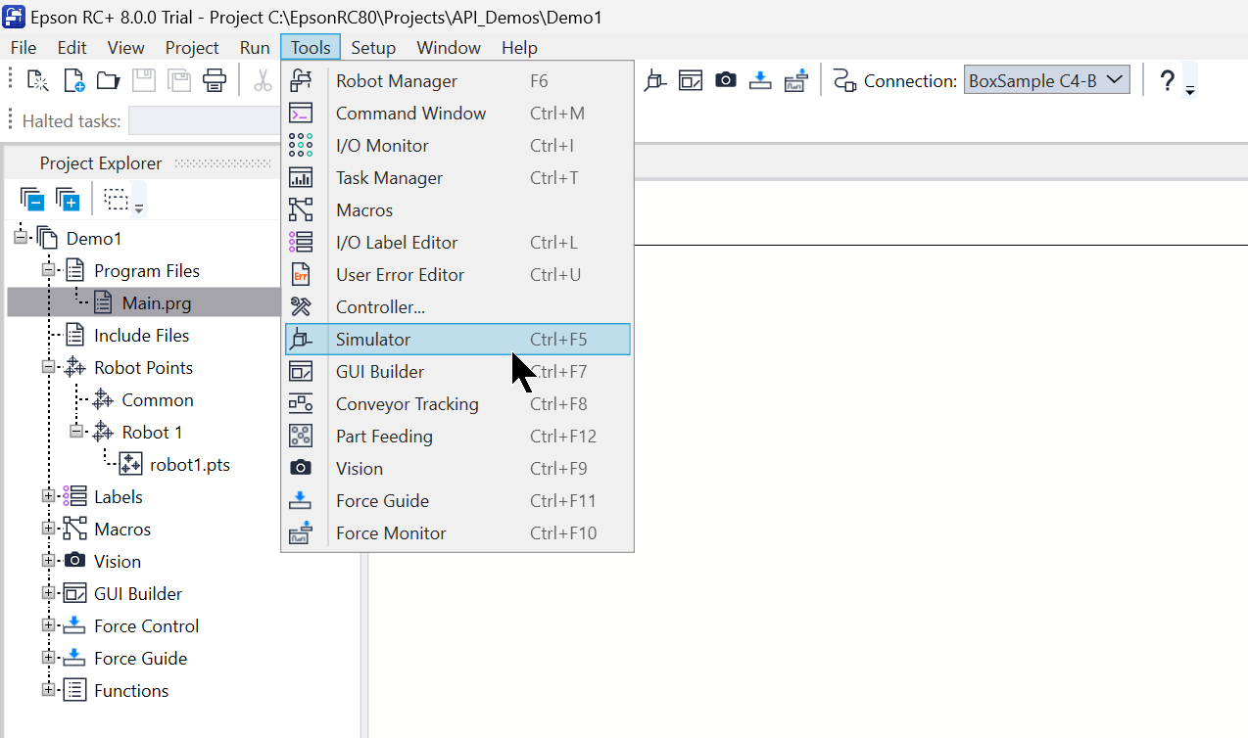Click the Force Monitor icon in the toolbar
This screenshot has height=738, width=1248.
[x=796, y=81]
